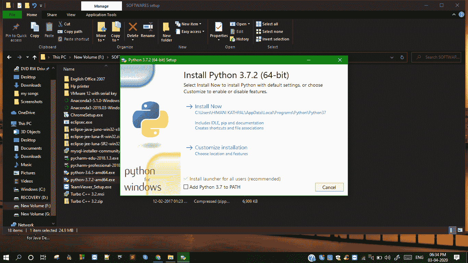Select OneDrive in the navigation pane
The width and height of the screenshot is (468, 263).
(x=26, y=113)
